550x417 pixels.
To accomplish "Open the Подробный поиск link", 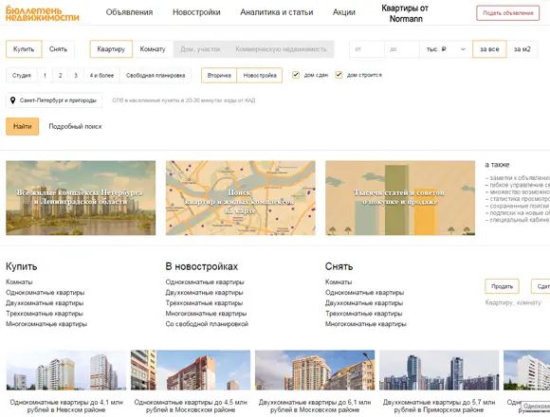I will click(x=75, y=126).
